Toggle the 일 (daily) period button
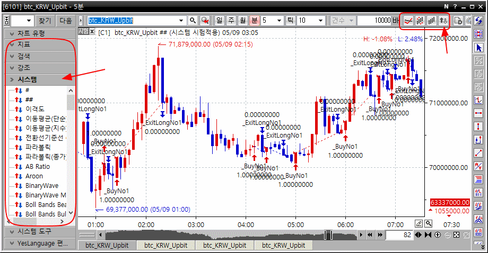This screenshot has width=488, height=253. click(220, 21)
